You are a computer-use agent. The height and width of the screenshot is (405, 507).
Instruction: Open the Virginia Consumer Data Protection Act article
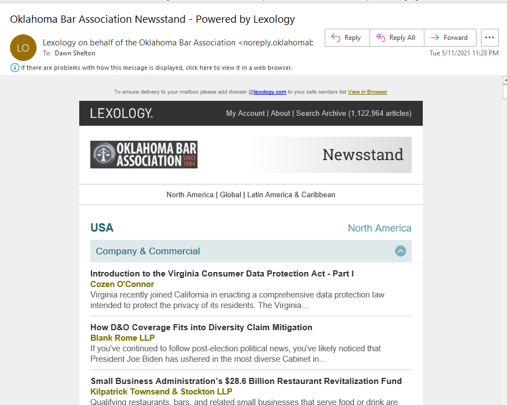(222, 274)
